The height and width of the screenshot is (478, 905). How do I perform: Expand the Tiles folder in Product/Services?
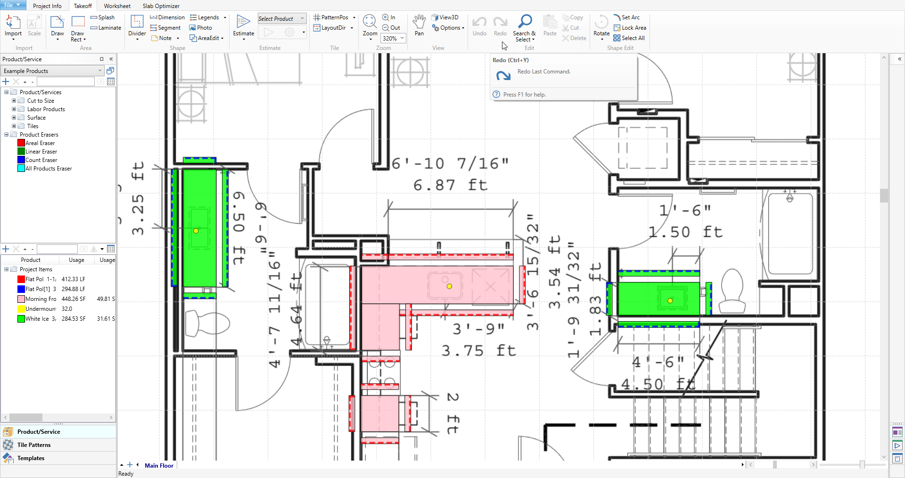(x=14, y=126)
